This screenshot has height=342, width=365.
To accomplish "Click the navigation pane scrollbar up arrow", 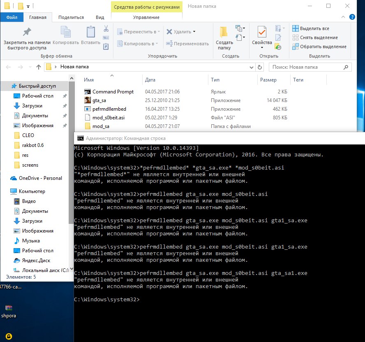I will 72,78.
